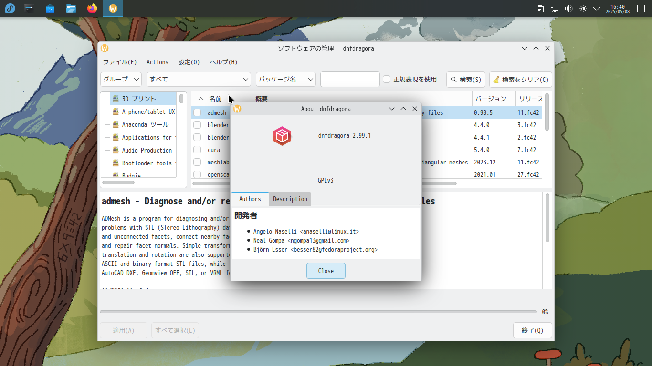
Task: Close the About dnfdragora dialog with Close button
Action: click(326, 271)
